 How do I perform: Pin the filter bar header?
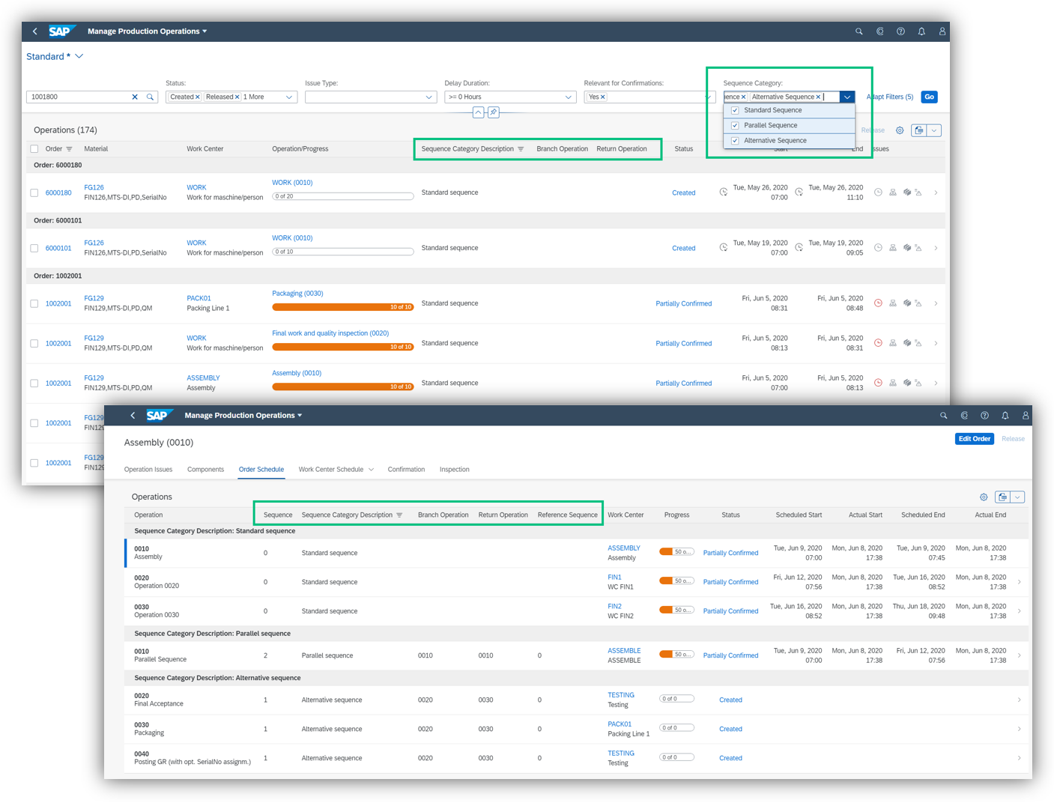coord(493,112)
